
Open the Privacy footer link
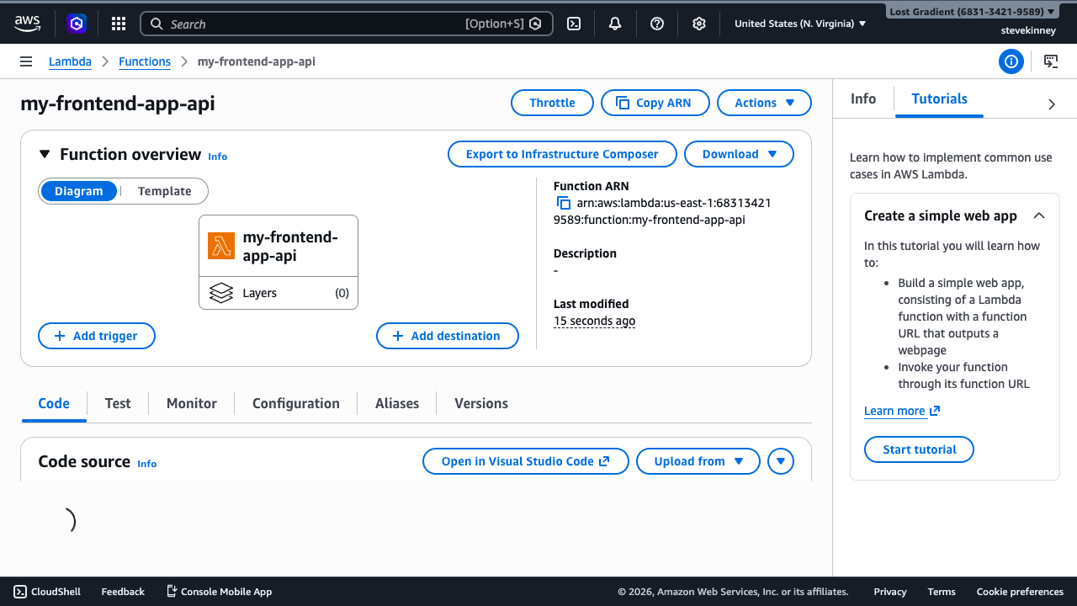(890, 592)
